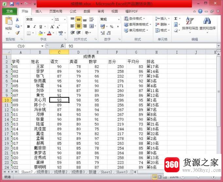Switch to normal view in status bar
This screenshot has width=223, height=182.
coord(154,177)
